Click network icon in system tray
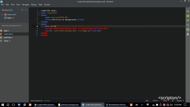 coord(168,105)
